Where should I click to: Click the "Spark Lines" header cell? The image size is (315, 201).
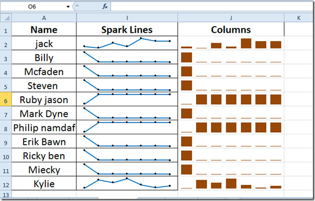pyautogui.click(x=127, y=29)
